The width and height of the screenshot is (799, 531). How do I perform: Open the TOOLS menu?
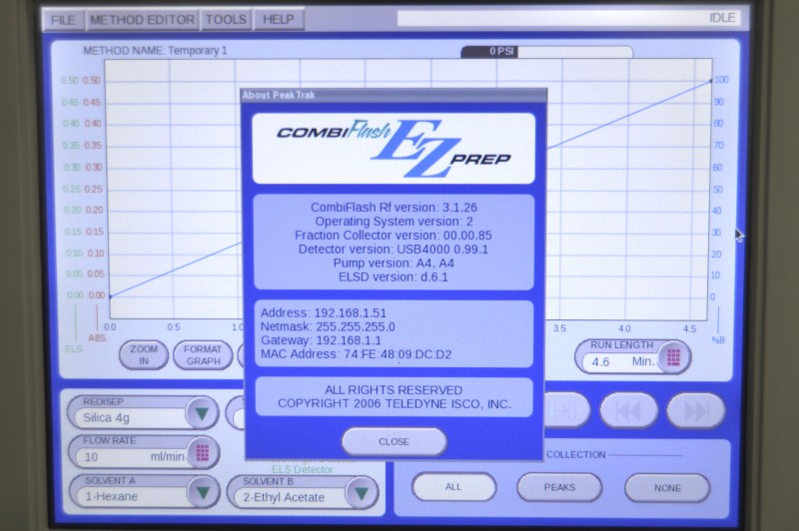[x=226, y=19]
